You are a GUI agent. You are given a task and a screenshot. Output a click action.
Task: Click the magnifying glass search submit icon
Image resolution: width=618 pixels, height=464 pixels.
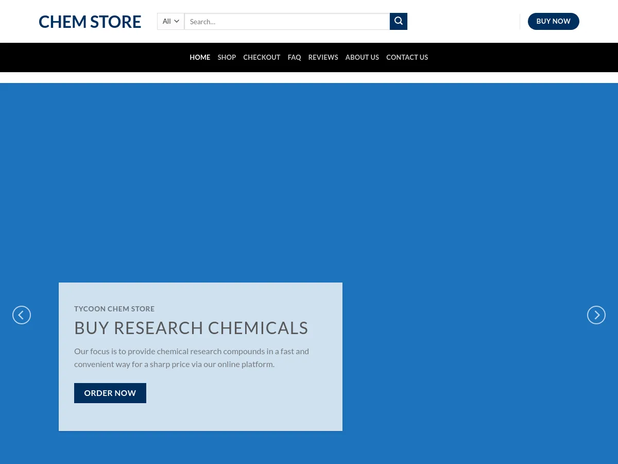[398, 21]
